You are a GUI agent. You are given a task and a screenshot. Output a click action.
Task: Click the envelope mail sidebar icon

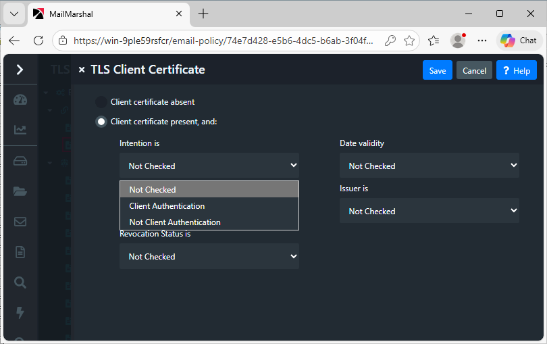(x=20, y=222)
